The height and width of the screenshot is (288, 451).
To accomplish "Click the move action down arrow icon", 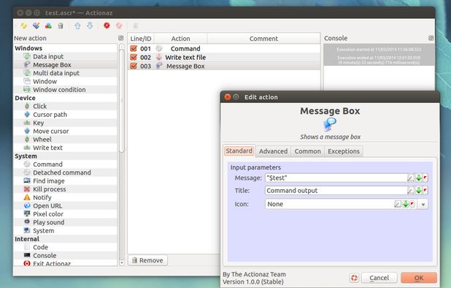I will 90,26.
